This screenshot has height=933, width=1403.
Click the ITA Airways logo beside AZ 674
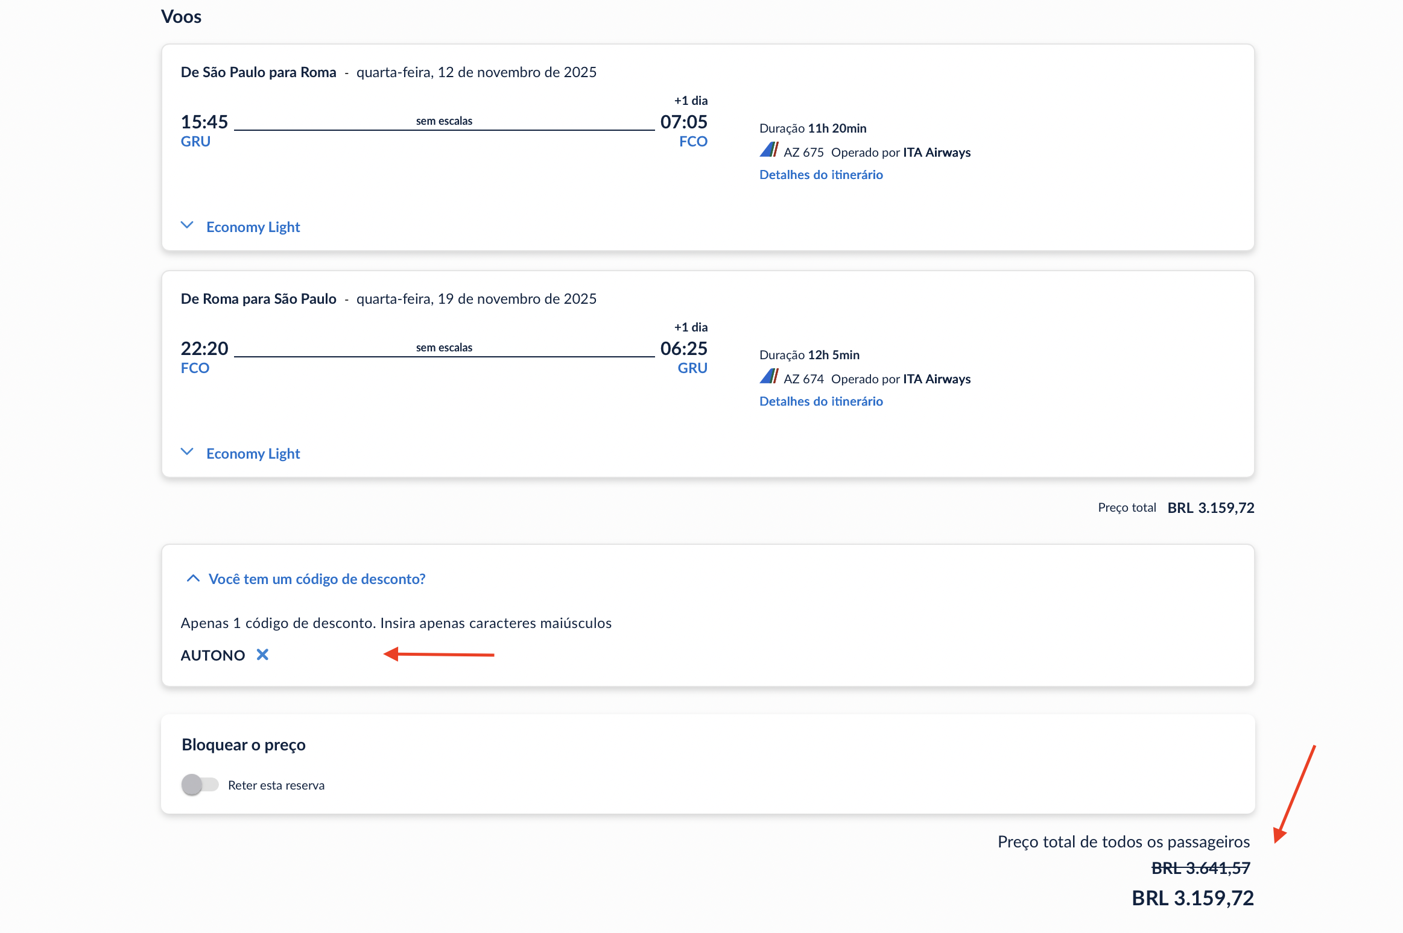[x=769, y=376]
